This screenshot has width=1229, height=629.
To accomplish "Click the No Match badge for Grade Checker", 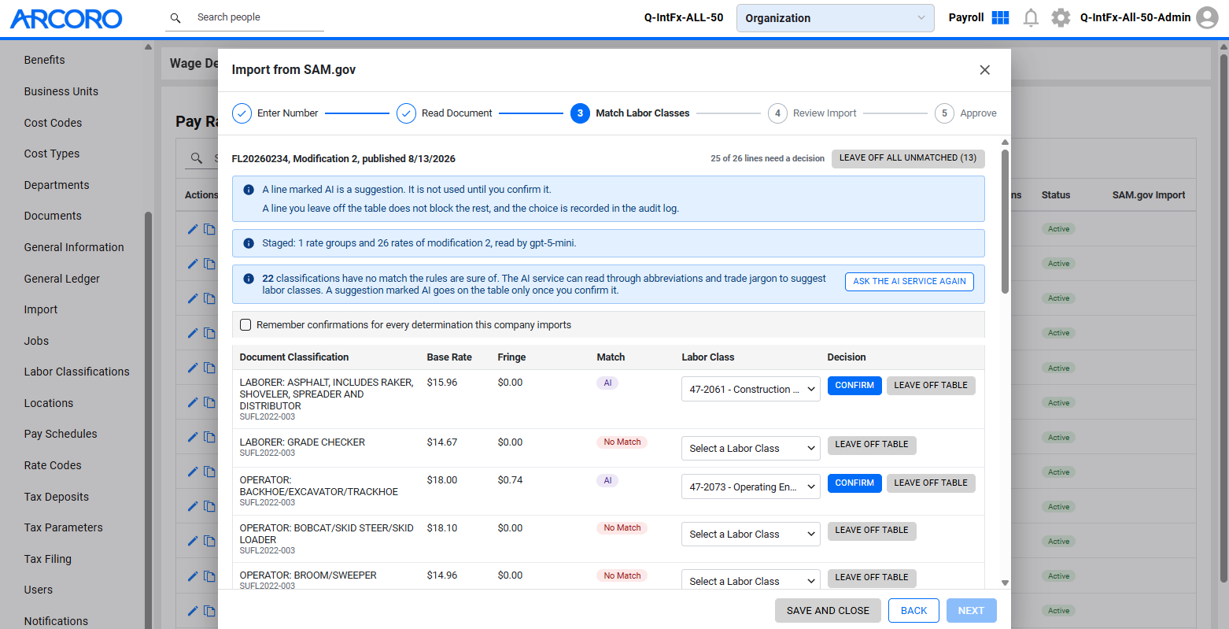I will [622, 442].
